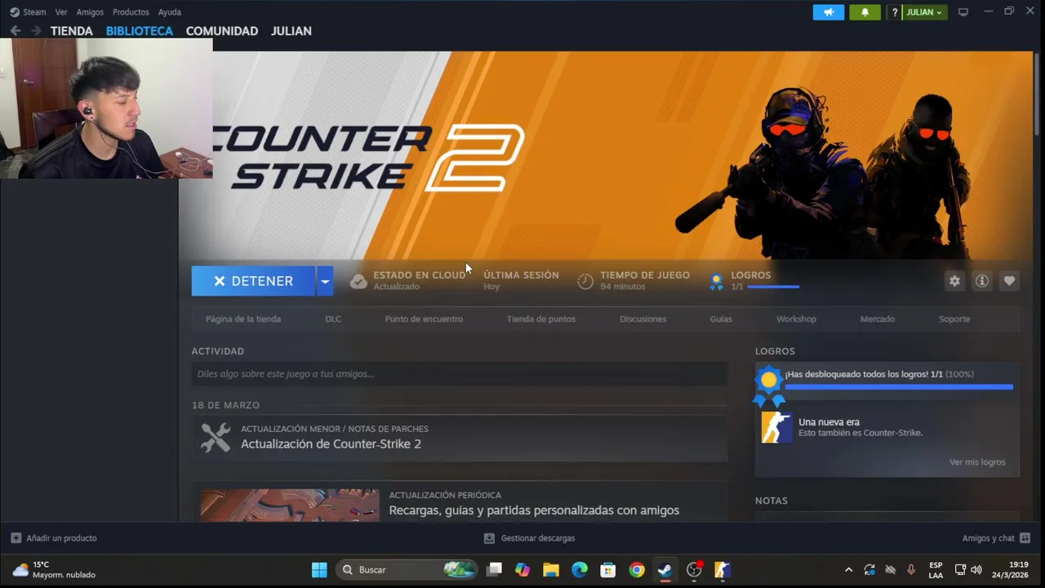1045x588 pixels.
Task: Open game information icon
Action: click(x=982, y=281)
